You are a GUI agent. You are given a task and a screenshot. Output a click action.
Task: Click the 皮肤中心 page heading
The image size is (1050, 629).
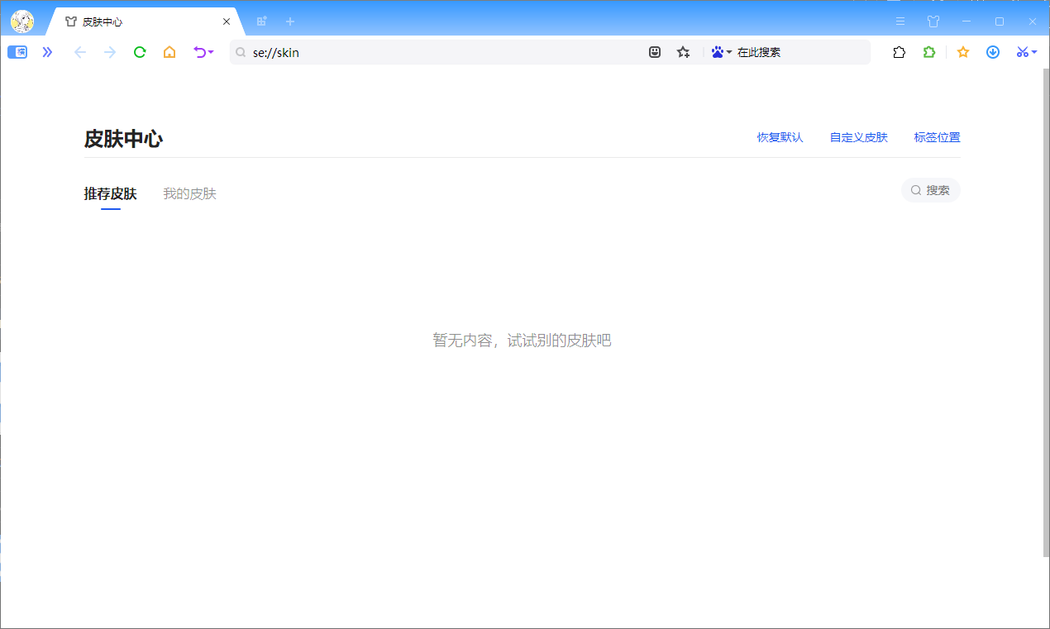123,139
